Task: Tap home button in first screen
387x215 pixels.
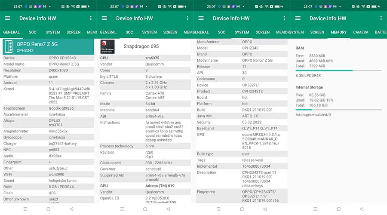Action: (x=48, y=209)
